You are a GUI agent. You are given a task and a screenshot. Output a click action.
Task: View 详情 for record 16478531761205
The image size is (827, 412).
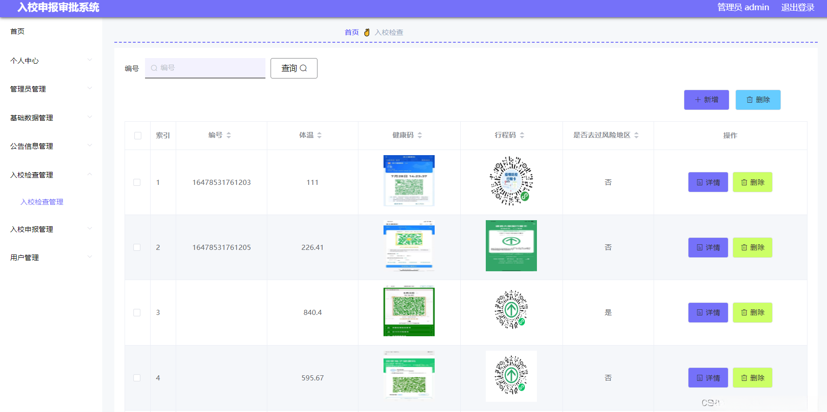[x=708, y=247]
